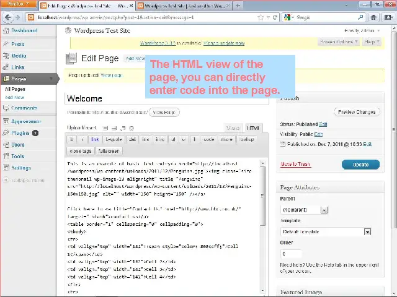Click browser Forward arrow button
Viewport: 397px width, 297px height.
point(17,17)
